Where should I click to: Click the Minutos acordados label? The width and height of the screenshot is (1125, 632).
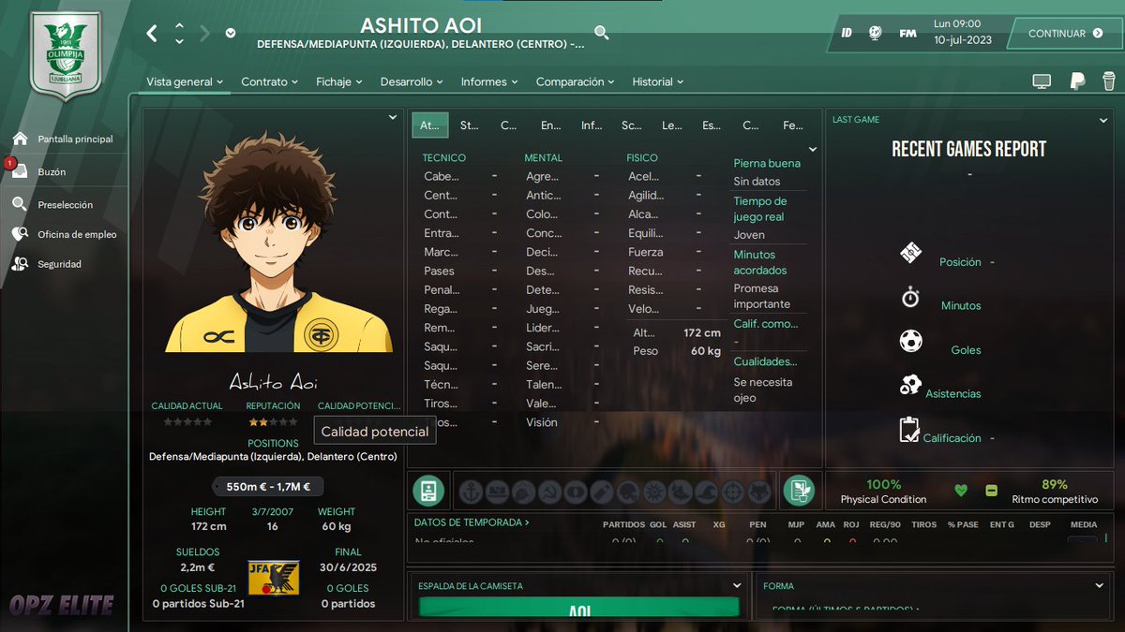point(759,262)
